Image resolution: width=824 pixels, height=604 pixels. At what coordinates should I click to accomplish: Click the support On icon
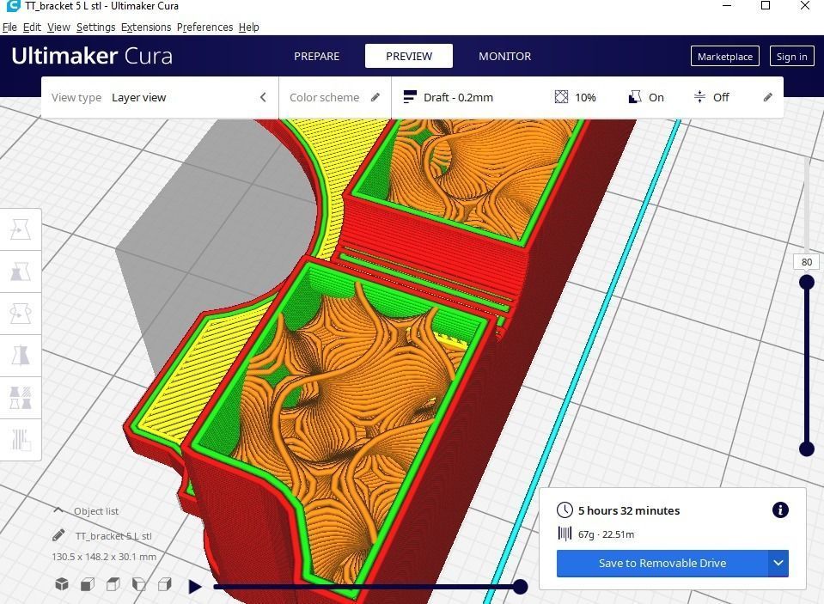635,97
